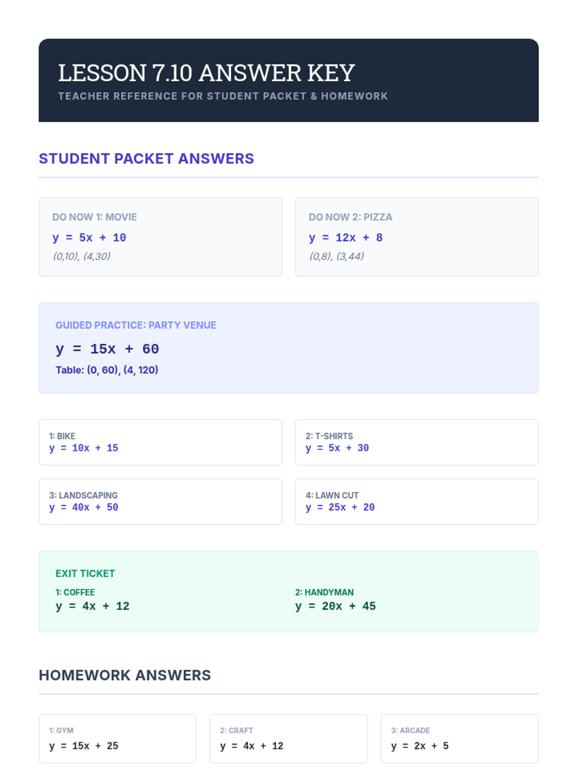Click the equation y = 15x + 60
The image size is (577, 769).
coord(107,349)
